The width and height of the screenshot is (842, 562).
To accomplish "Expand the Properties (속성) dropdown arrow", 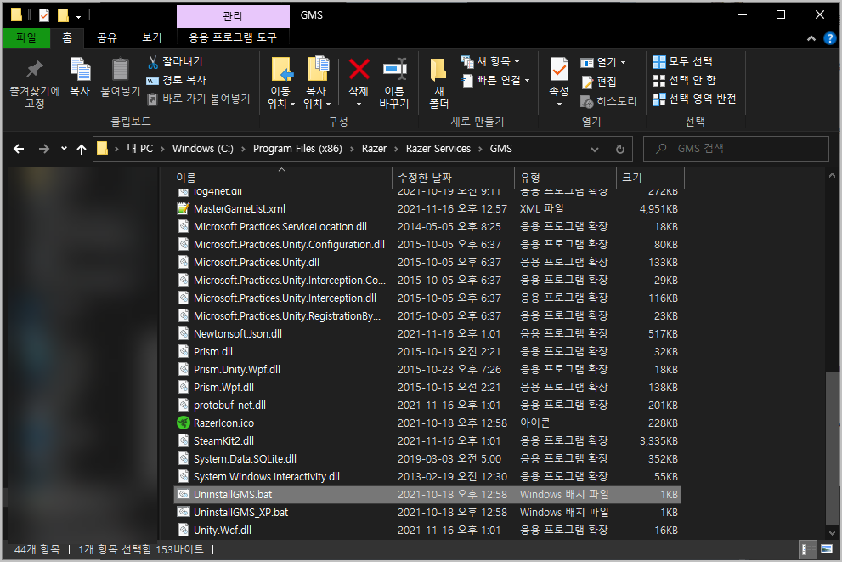I will click(x=559, y=104).
